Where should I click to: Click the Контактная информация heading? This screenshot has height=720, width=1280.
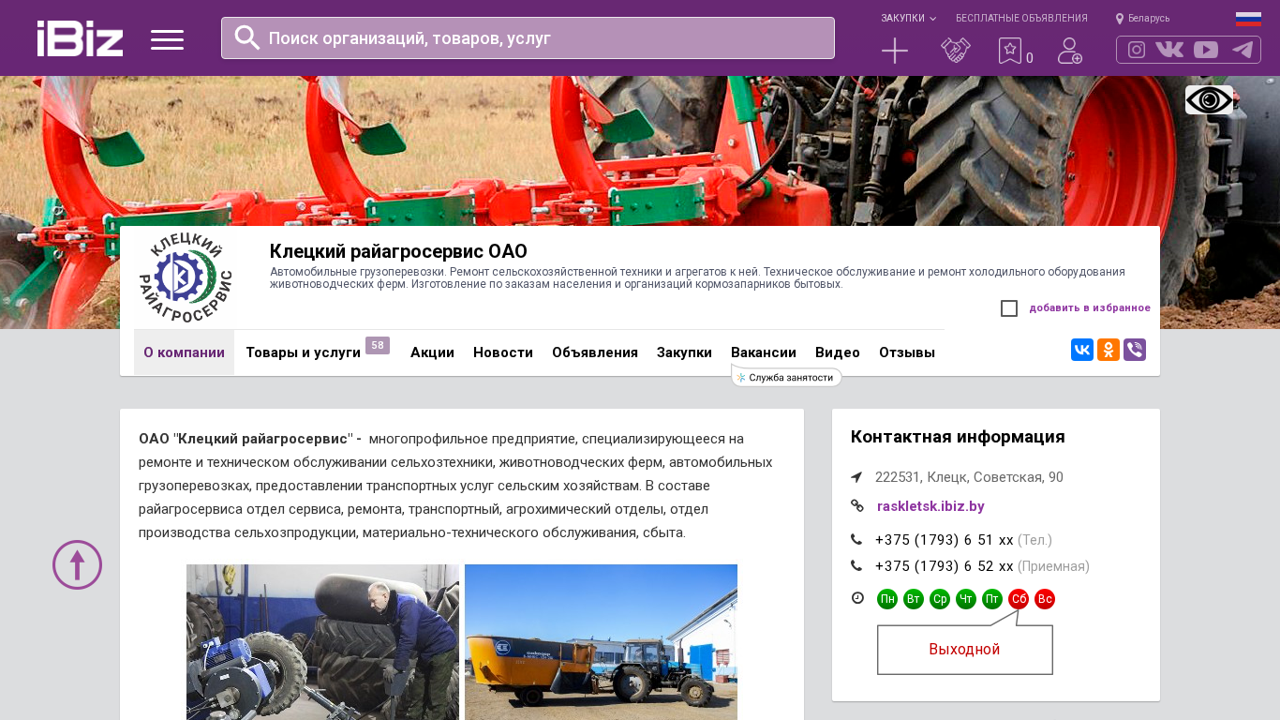pos(958,437)
